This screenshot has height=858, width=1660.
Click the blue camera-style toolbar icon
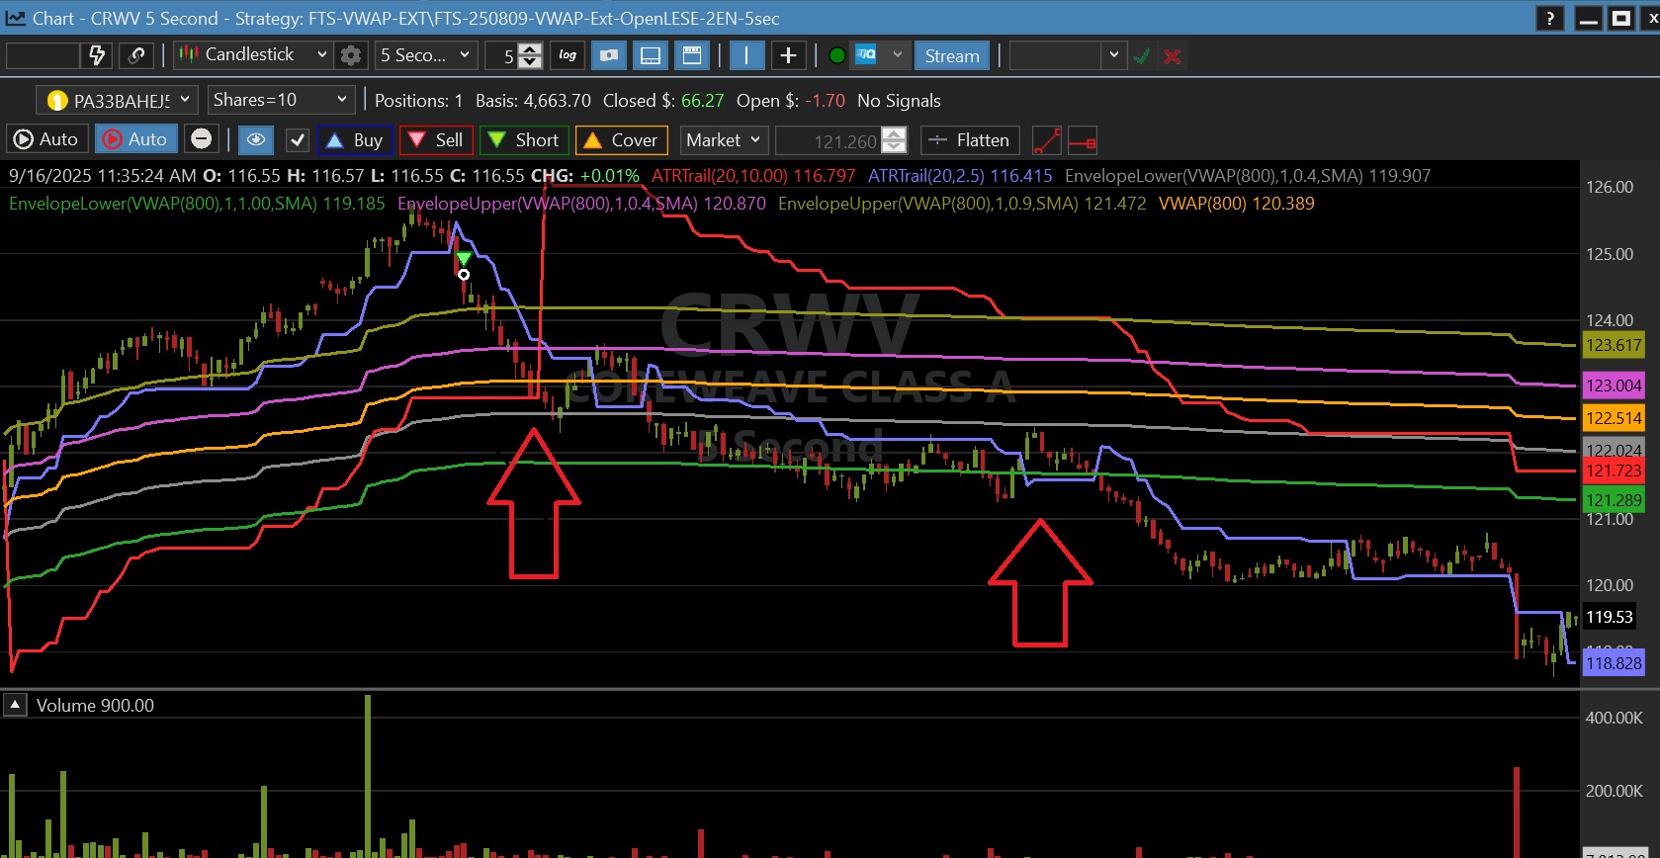[609, 55]
